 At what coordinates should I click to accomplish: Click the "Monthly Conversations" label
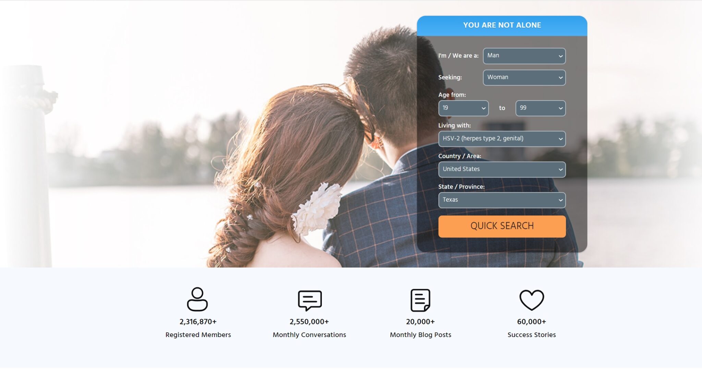click(x=309, y=335)
